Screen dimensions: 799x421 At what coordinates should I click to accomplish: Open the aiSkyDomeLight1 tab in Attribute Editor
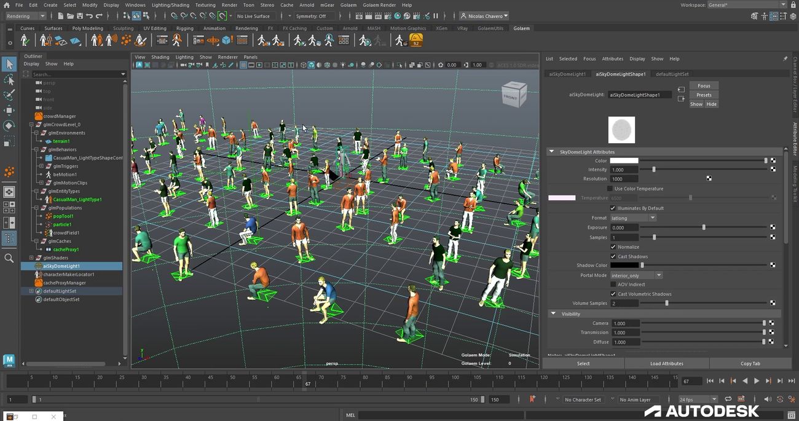567,74
